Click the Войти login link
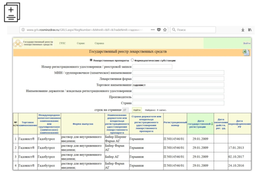Screen dimensions: 259x194 [247, 43]
